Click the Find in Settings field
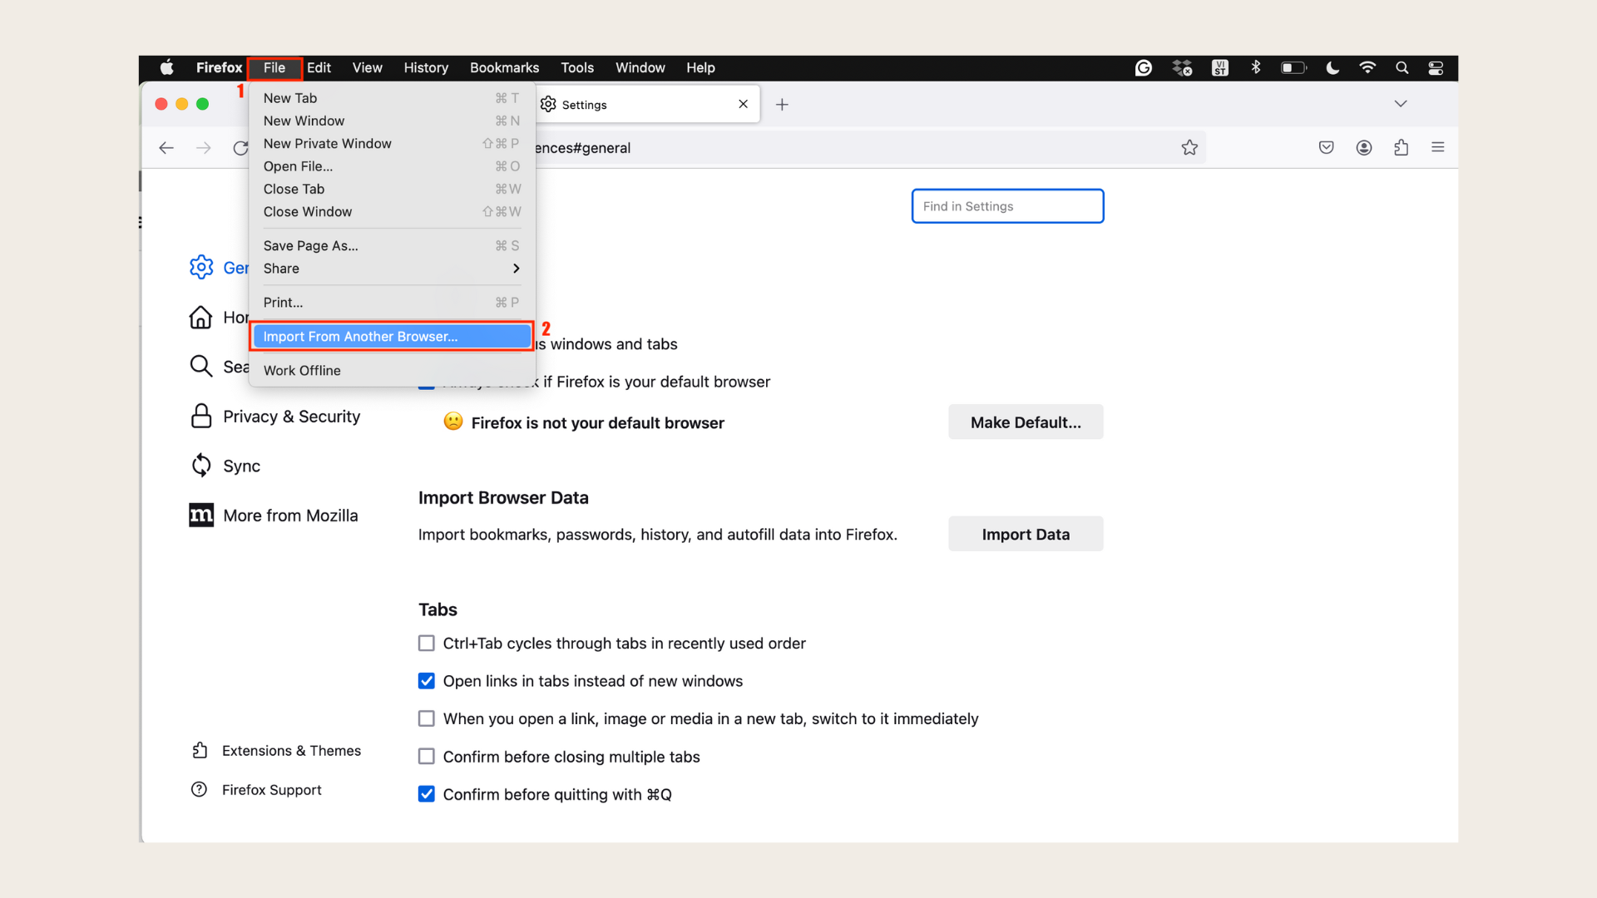Image resolution: width=1597 pixels, height=898 pixels. pos(1007,206)
